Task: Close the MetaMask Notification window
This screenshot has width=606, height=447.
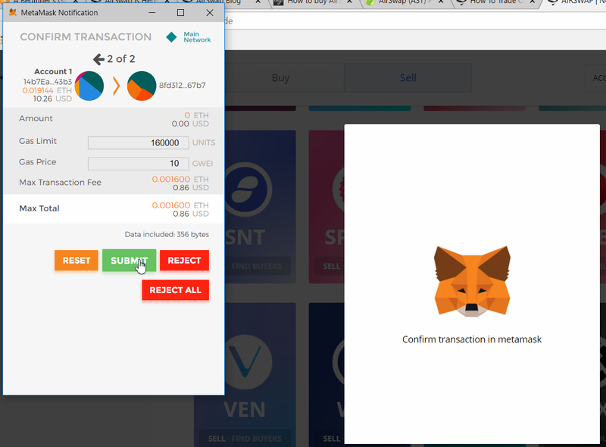Action: click(210, 12)
